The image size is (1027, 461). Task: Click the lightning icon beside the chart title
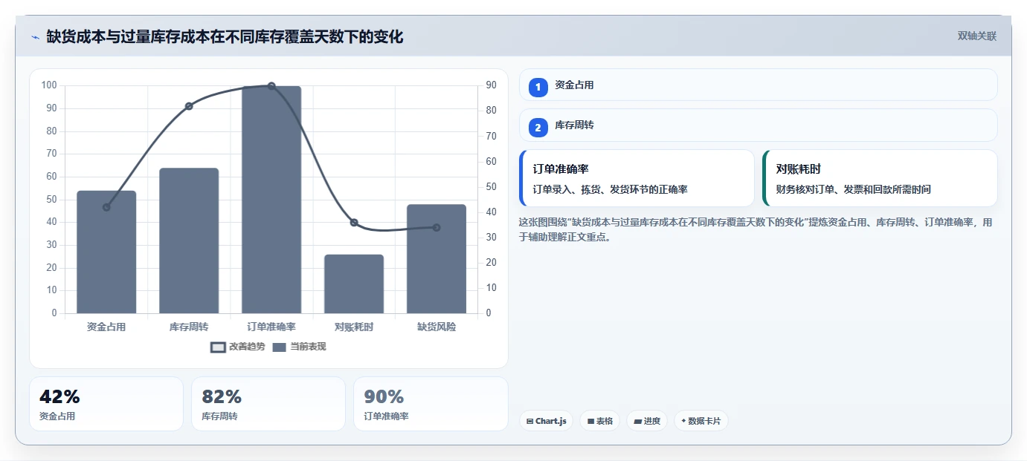pos(35,37)
